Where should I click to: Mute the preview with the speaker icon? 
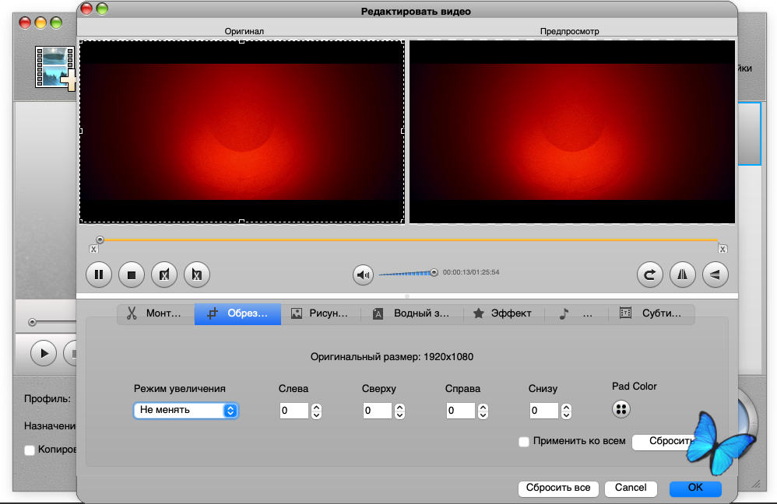(363, 274)
